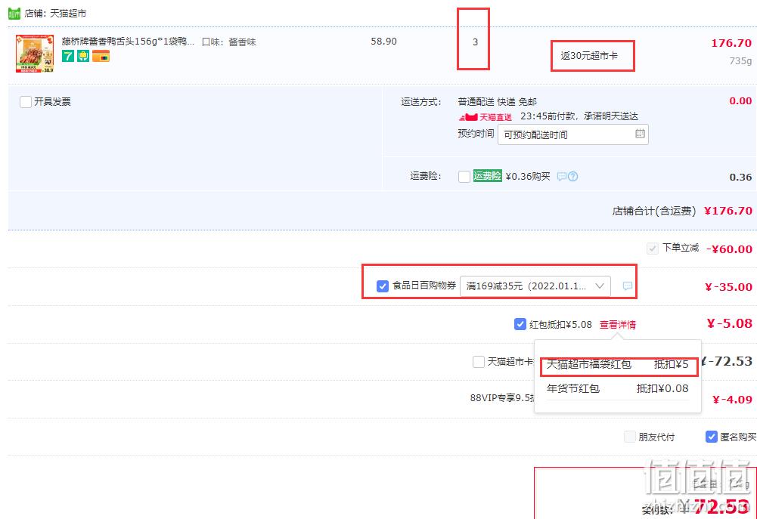Click the green 运费险 tag
Viewport: 757px width, 519px height.
(487, 176)
